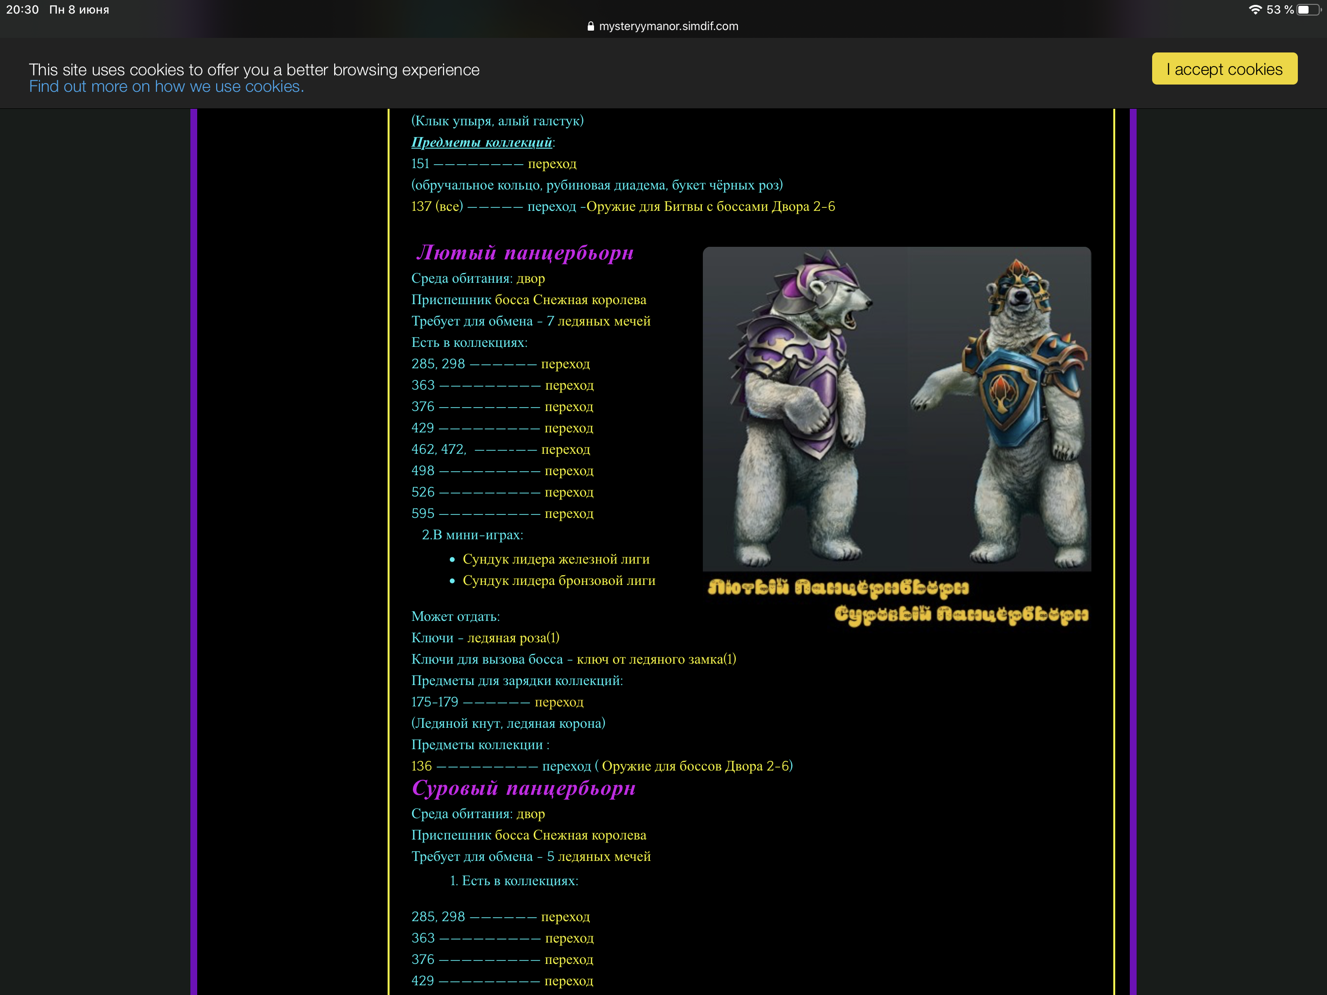
Task: Follow the переход link for collection 498
Action: coord(569,470)
